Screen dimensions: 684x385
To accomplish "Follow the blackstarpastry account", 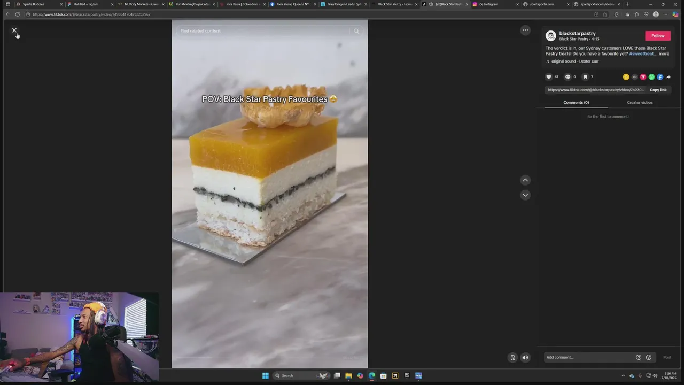I will pos(658,36).
